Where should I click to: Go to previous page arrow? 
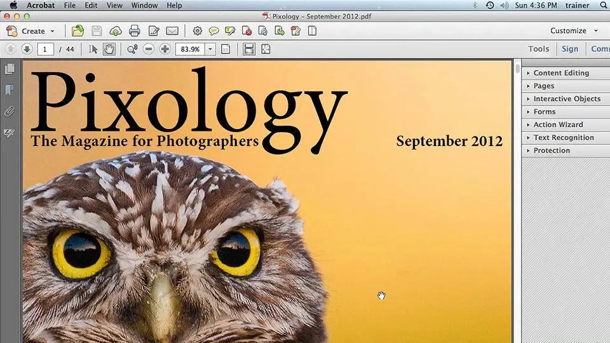click(x=11, y=49)
